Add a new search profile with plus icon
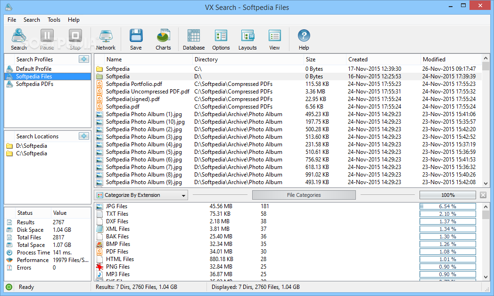494x296 pixels. coord(84,59)
